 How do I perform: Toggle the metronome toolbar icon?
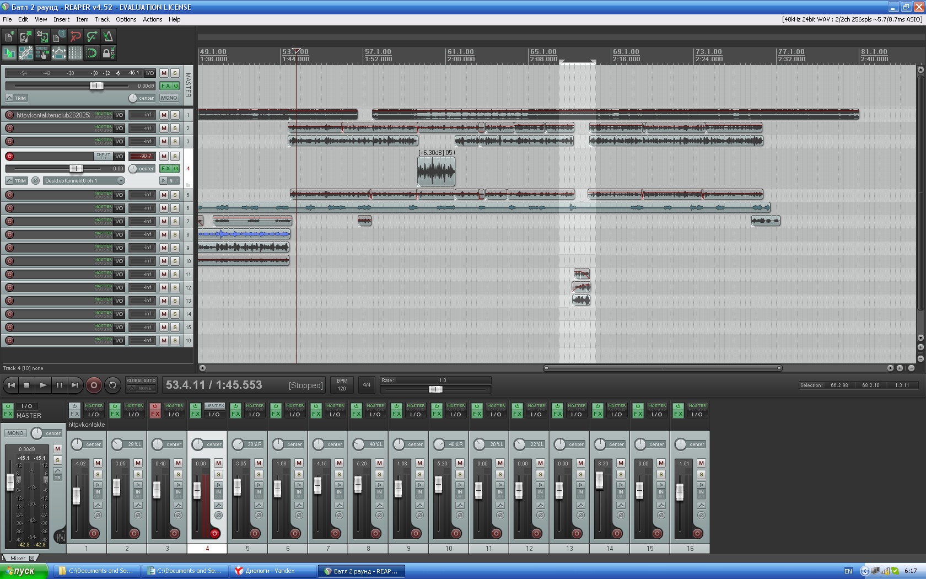coord(109,37)
